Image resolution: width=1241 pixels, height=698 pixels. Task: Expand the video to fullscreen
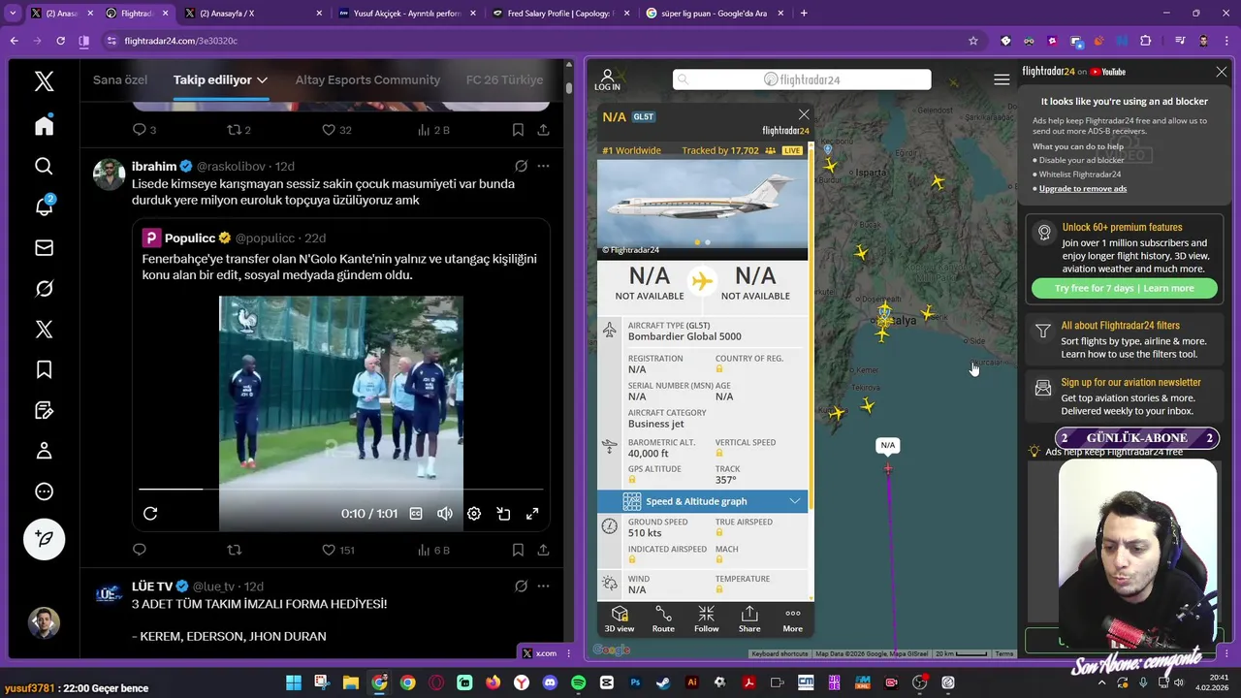click(532, 514)
